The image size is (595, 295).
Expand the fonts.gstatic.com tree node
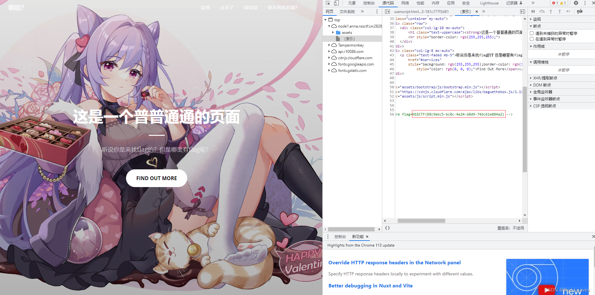point(329,70)
